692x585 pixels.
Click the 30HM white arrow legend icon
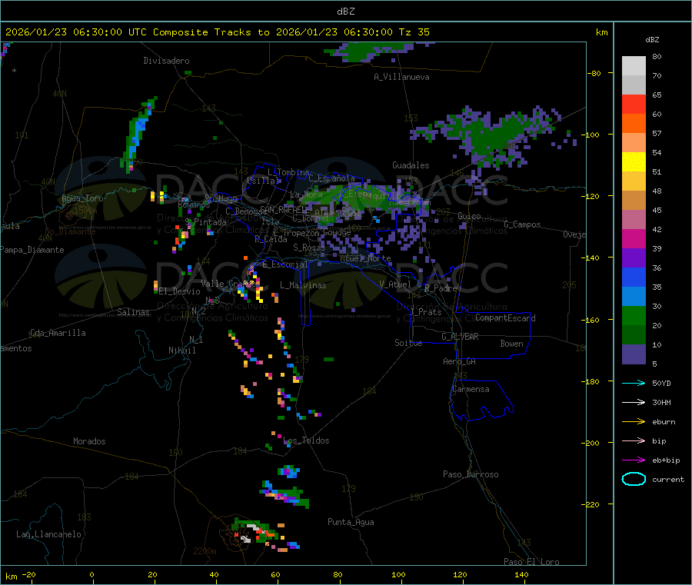634,402
